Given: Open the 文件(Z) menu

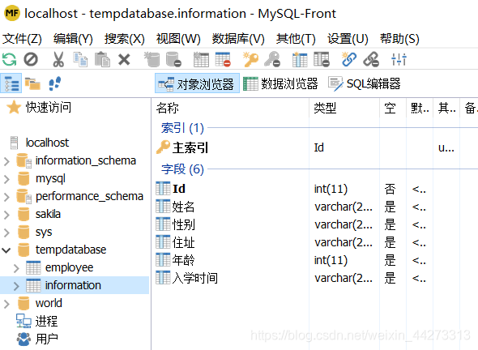Looking at the screenshot, I should (x=22, y=39).
